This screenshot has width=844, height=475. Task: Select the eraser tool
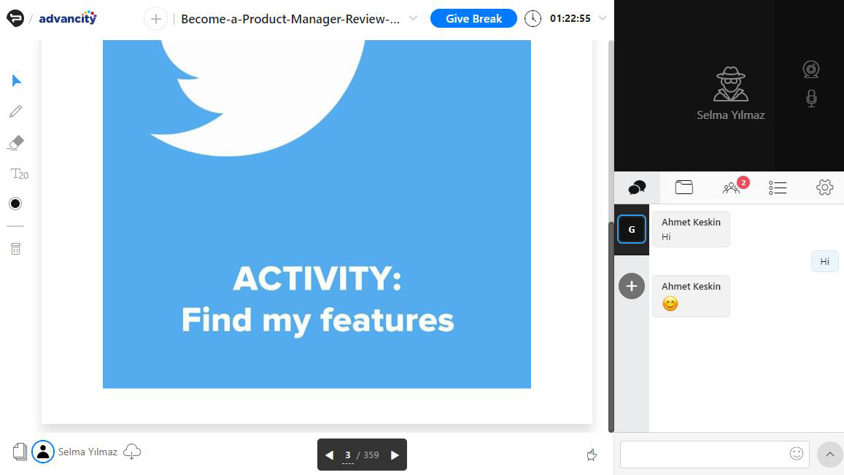[x=15, y=143]
